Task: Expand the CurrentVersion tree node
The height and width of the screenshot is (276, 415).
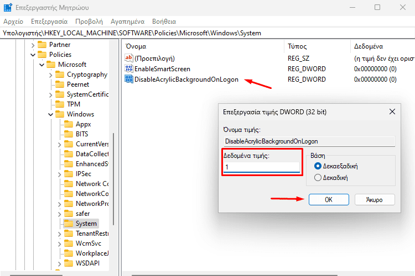Action: point(60,145)
